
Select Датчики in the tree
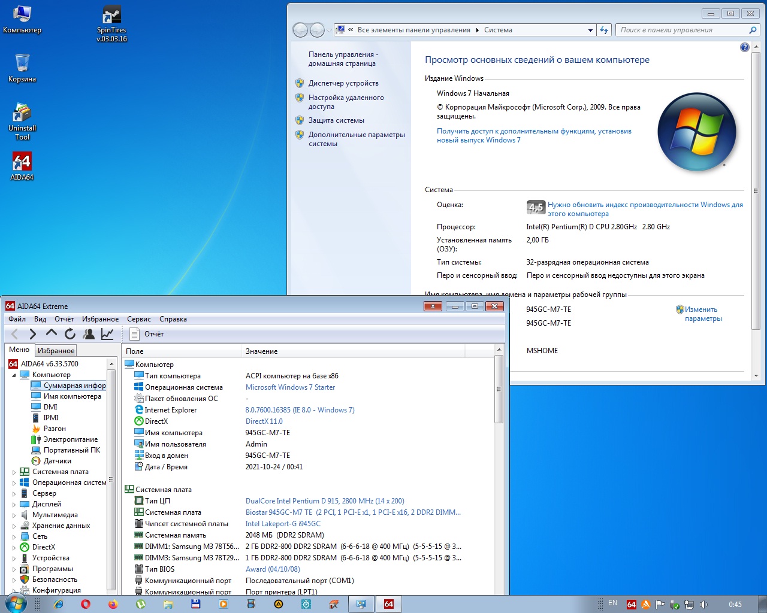57,461
